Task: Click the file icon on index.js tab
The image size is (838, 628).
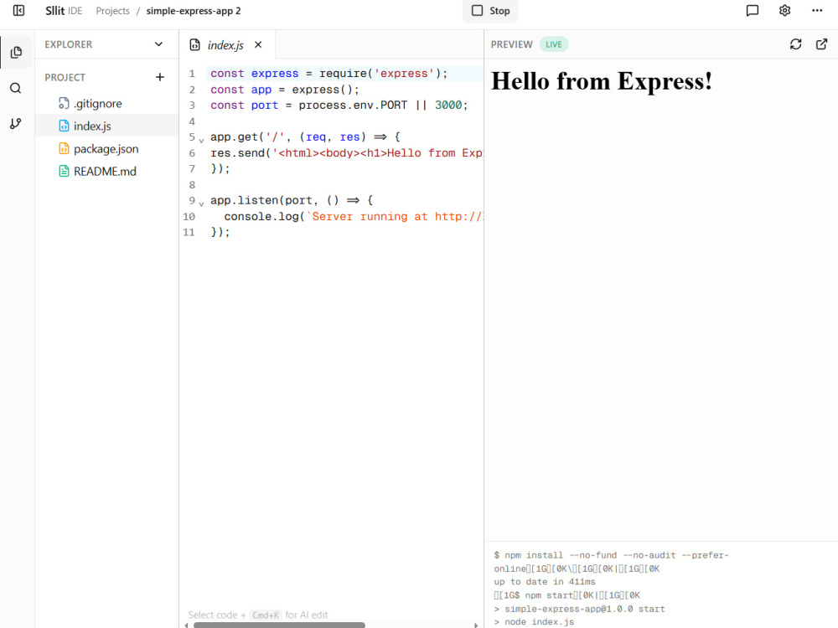Action: click(x=195, y=45)
